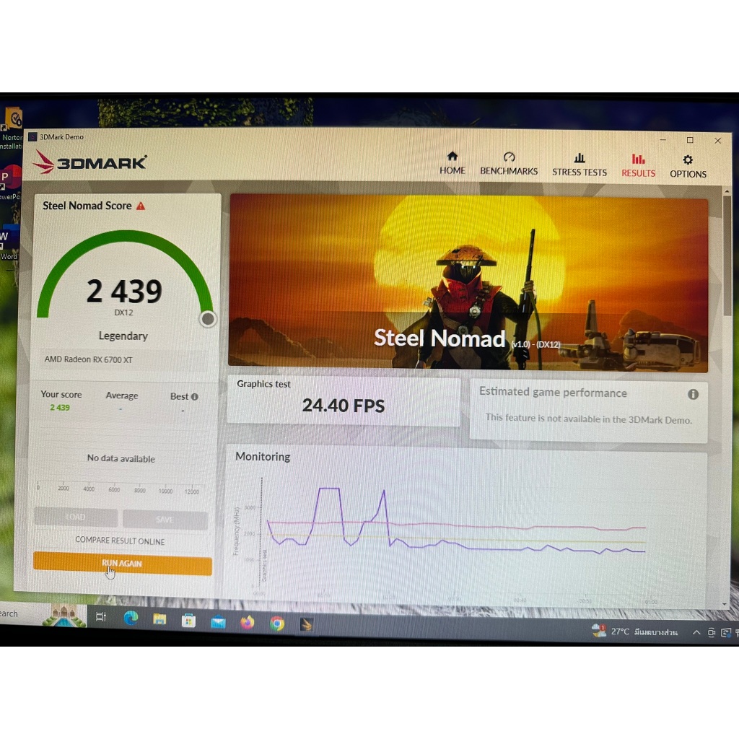Click the Steel Nomad banner image
This screenshot has height=739, width=739.
click(x=468, y=283)
